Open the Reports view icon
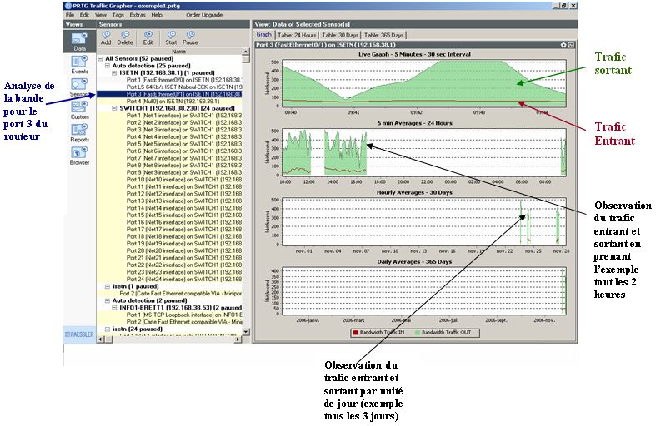The image size is (656, 426). (x=79, y=131)
